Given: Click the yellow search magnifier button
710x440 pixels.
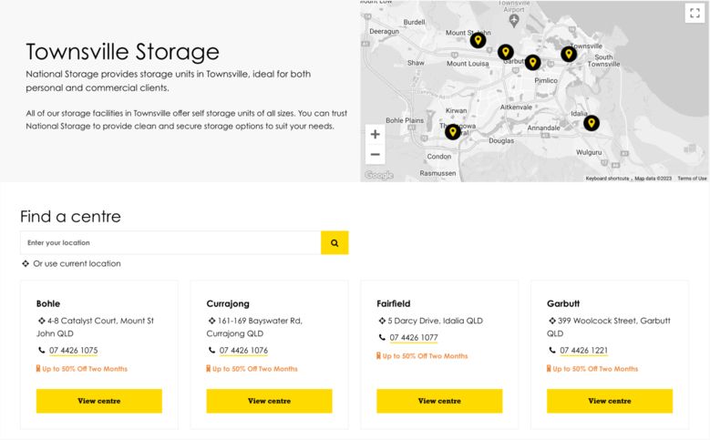Looking at the screenshot, I should click(x=334, y=242).
